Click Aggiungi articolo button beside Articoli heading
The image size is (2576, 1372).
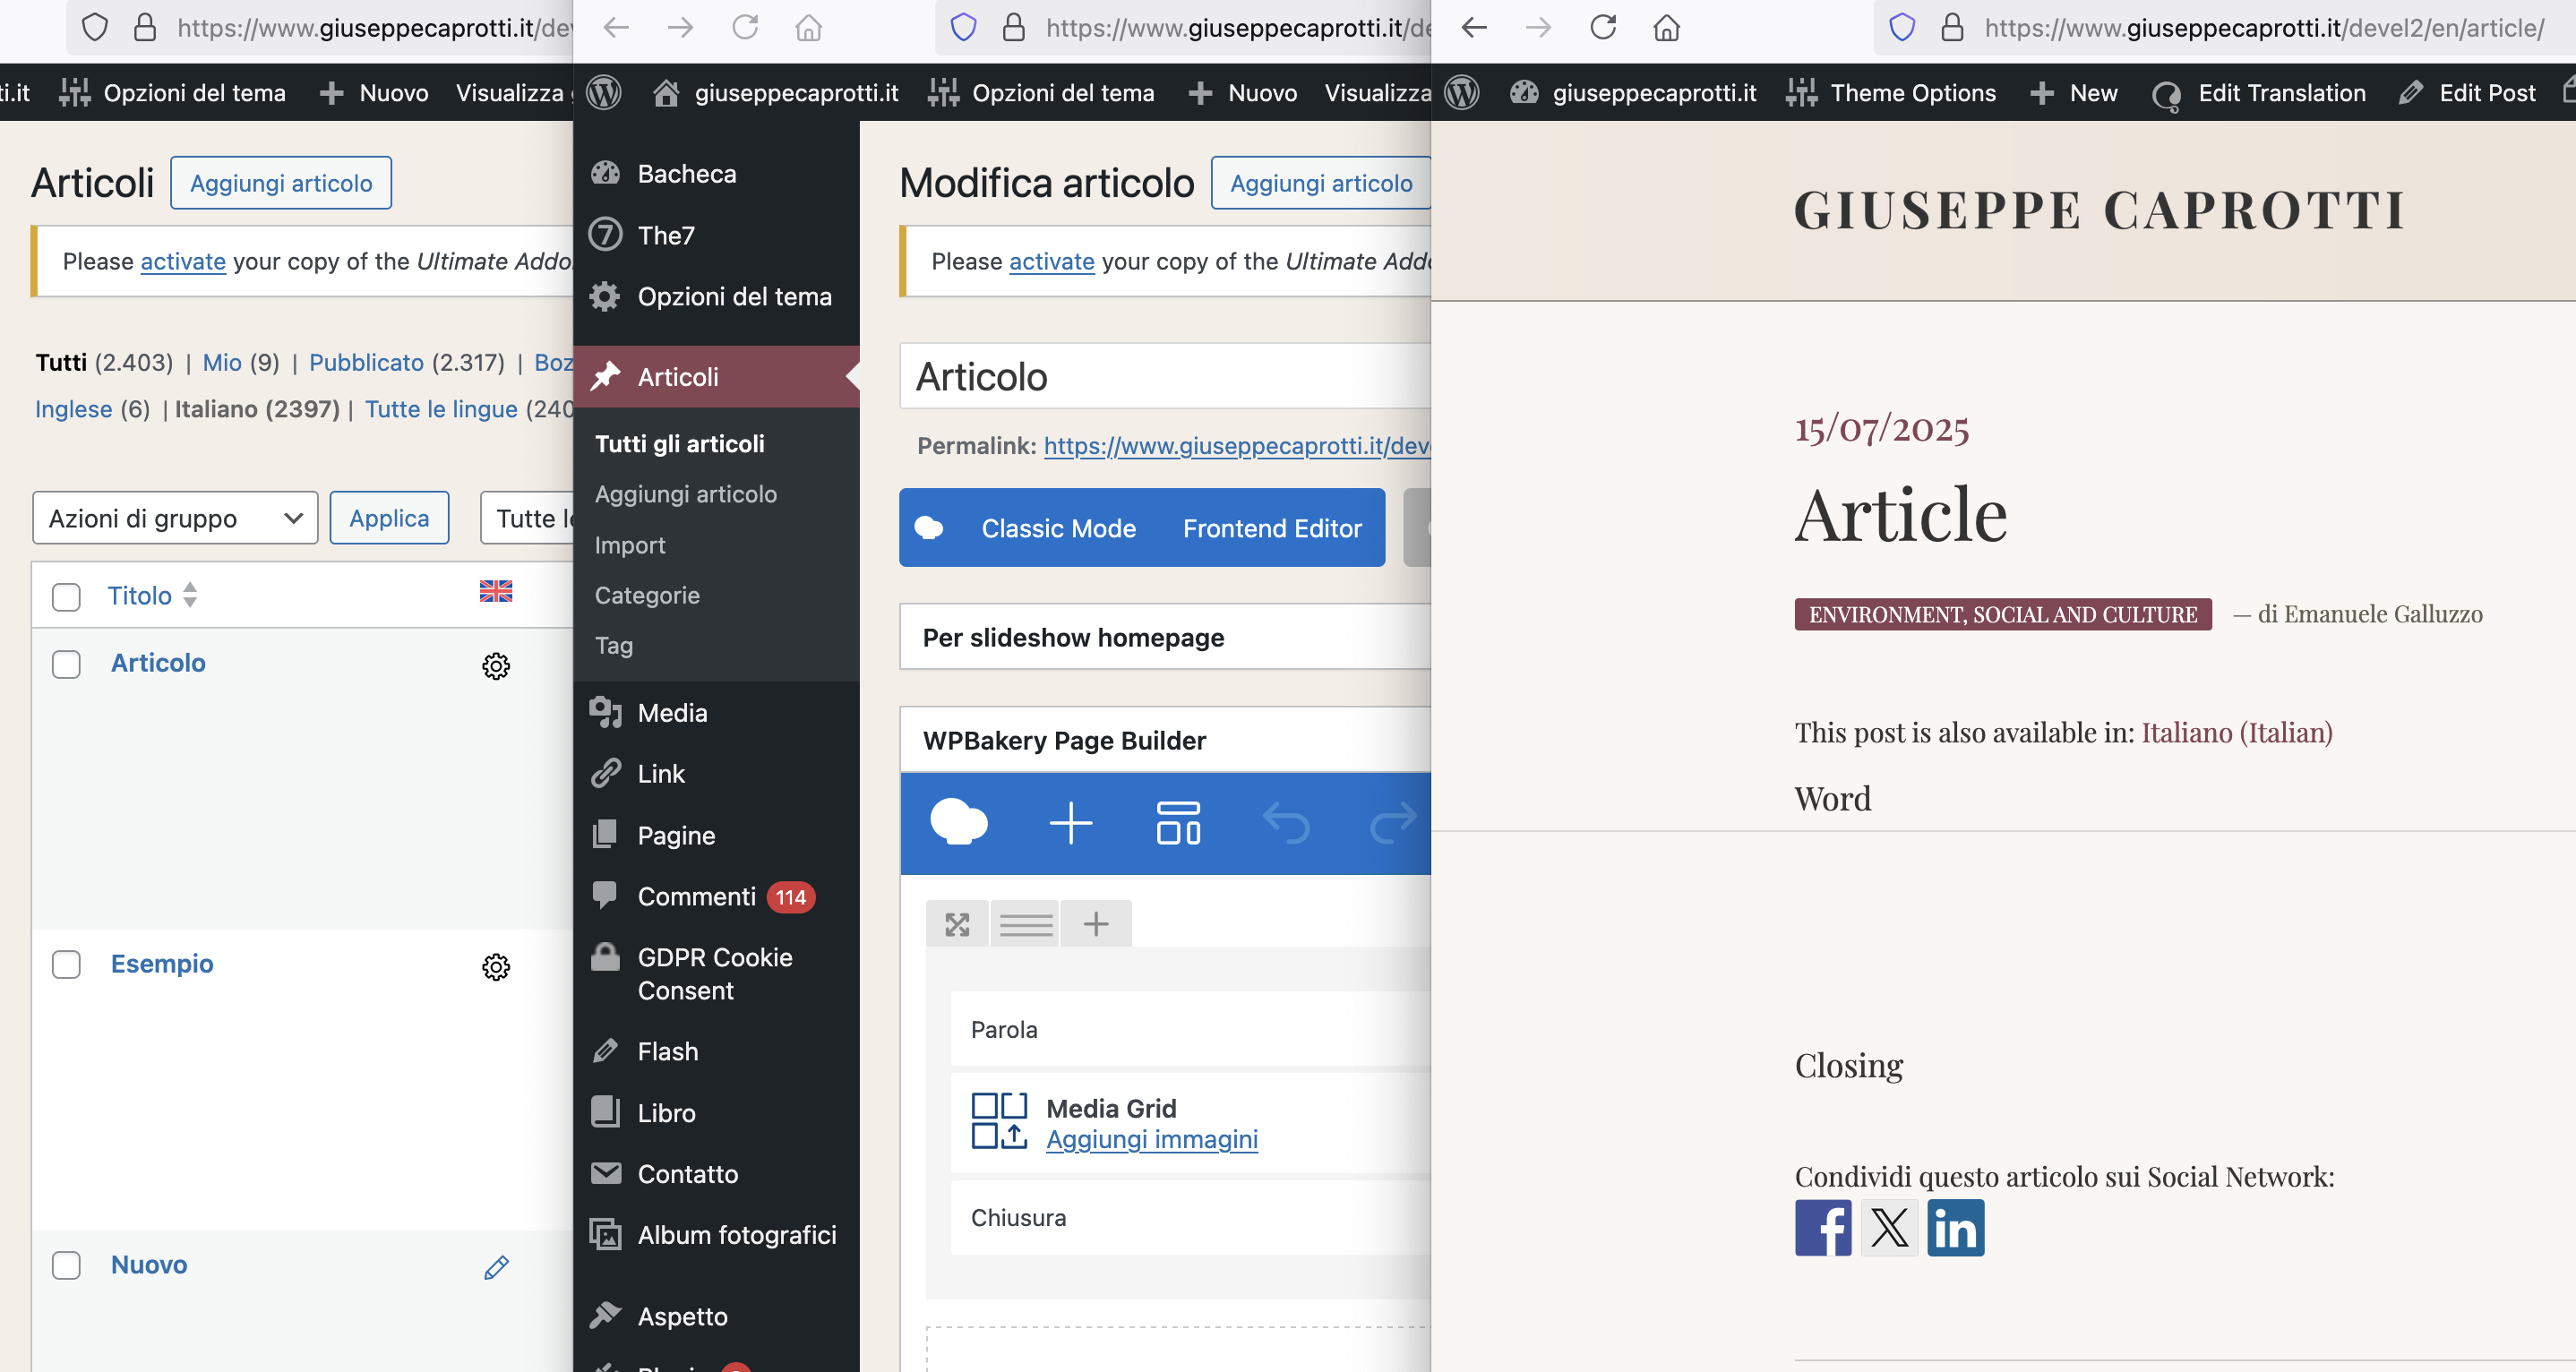pos(281,183)
